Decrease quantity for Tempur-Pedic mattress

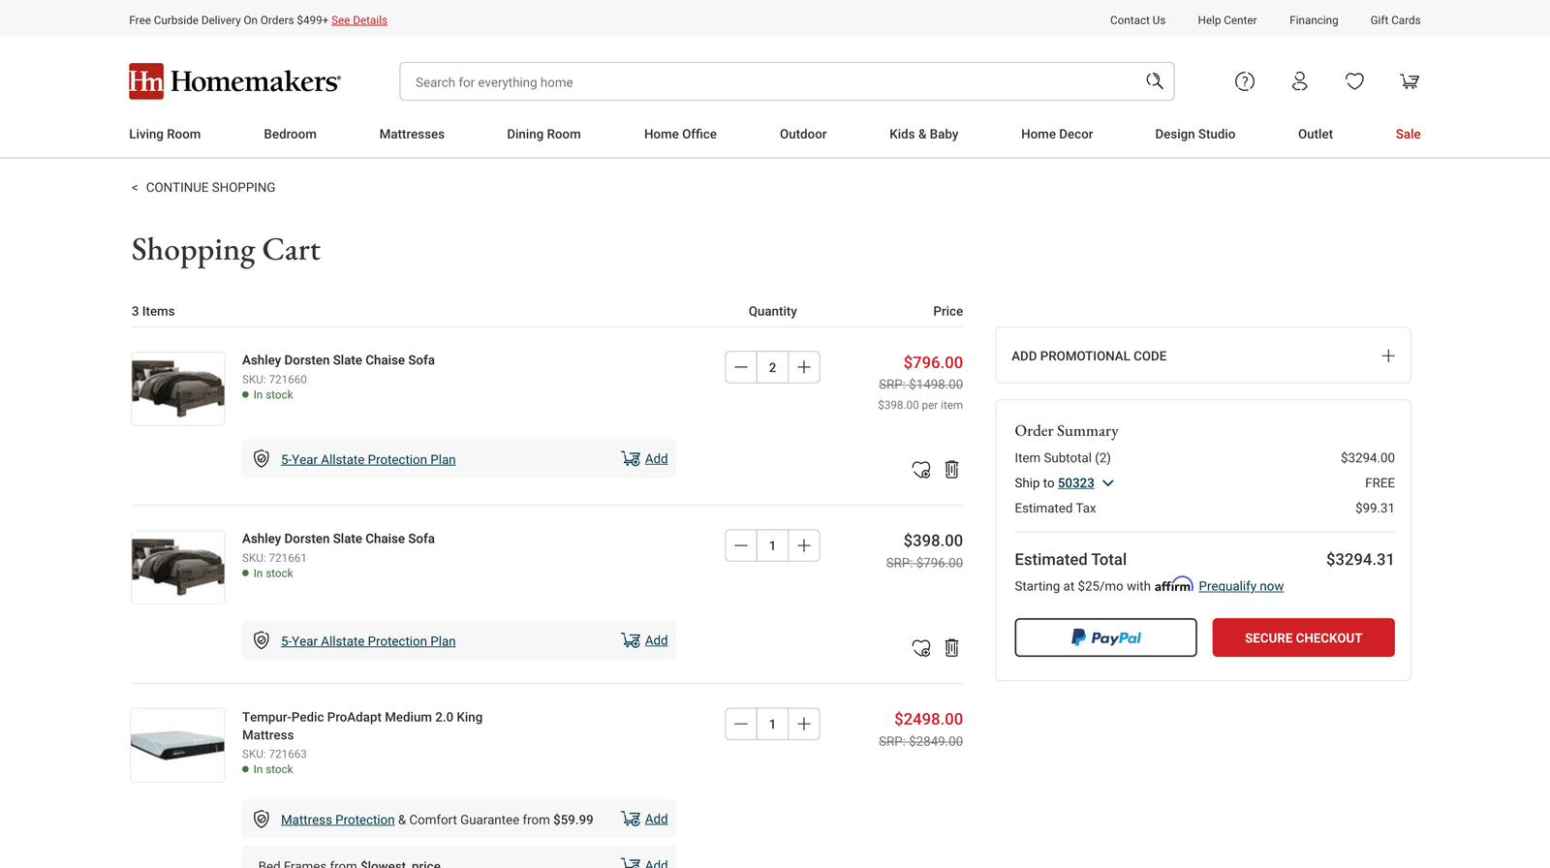pos(741,724)
